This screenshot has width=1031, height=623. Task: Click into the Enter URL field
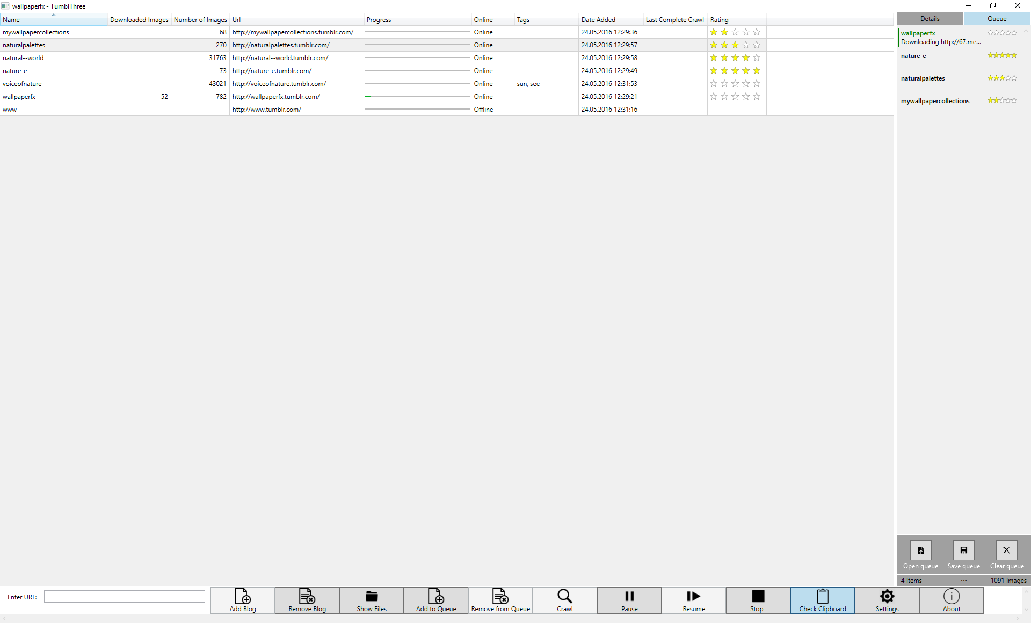pyautogui.click(x=125, y=597)
